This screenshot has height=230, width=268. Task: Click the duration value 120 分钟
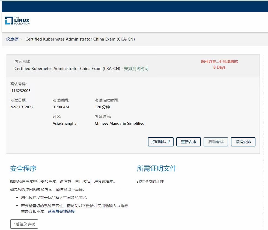(102, 107)
